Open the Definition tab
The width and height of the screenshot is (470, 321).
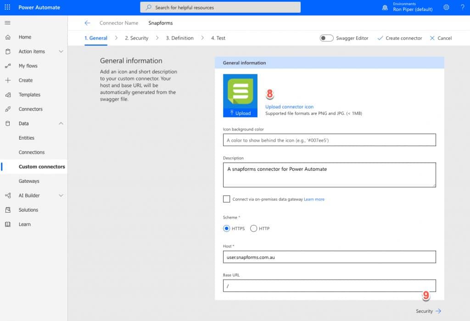(x=179, y=38)
